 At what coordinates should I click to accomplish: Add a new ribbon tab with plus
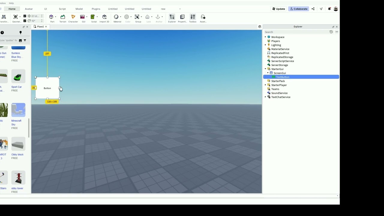coord(180,9)
